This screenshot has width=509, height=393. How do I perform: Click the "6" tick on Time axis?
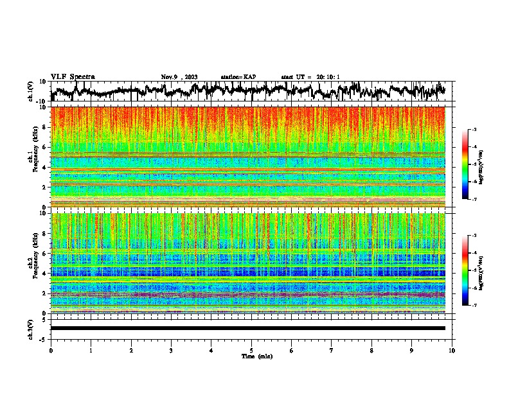click(291, 351)
